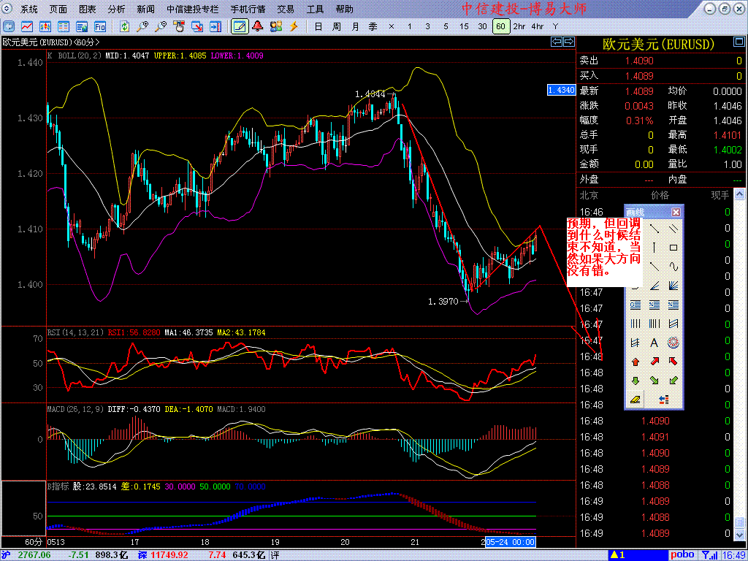Viewport: 748px width, 561px height.
Task: Open the red line chart view icon
Action: pyautogui.click(x=27, y=26)
